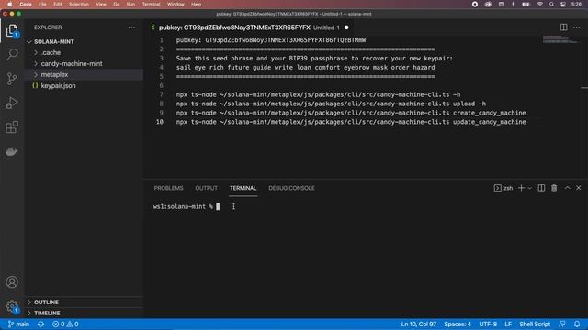588x330 pixels.
Task: Click the seed phrase line 4 text
Action: click(305, 67)
